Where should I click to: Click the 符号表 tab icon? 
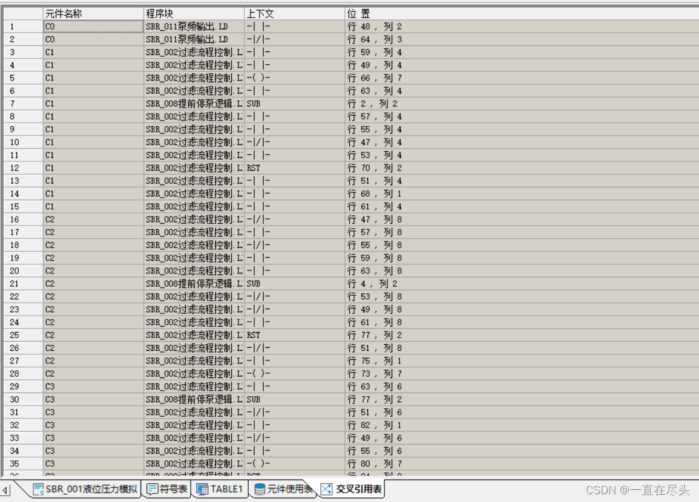153,489
